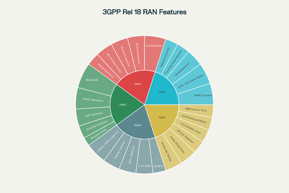Select the RAN1 inner segment
The height and width of the screenshot is (193, 289).
pyautogui.click(x=162, y=91)
